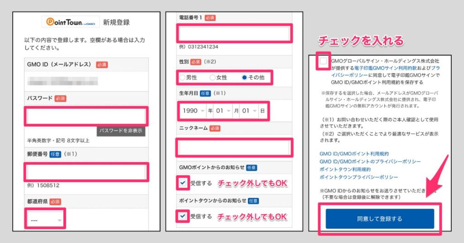Viewport: 464px width, 243px height.
Task: Open the birth month dropdown
Action: (223, 111)
